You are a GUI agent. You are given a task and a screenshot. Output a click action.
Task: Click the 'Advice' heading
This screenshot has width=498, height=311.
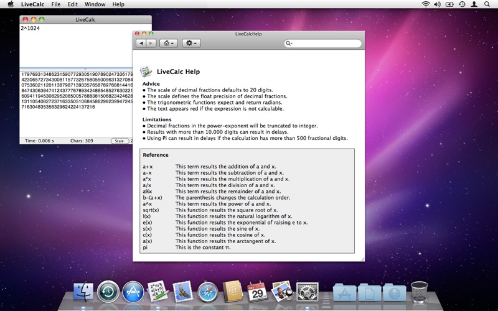(151, 84)
